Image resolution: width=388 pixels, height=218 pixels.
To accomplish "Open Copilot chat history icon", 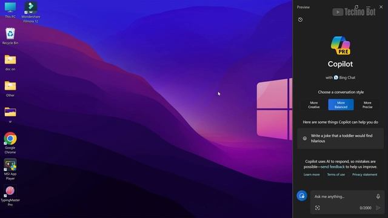I will [x=300, y=19].
